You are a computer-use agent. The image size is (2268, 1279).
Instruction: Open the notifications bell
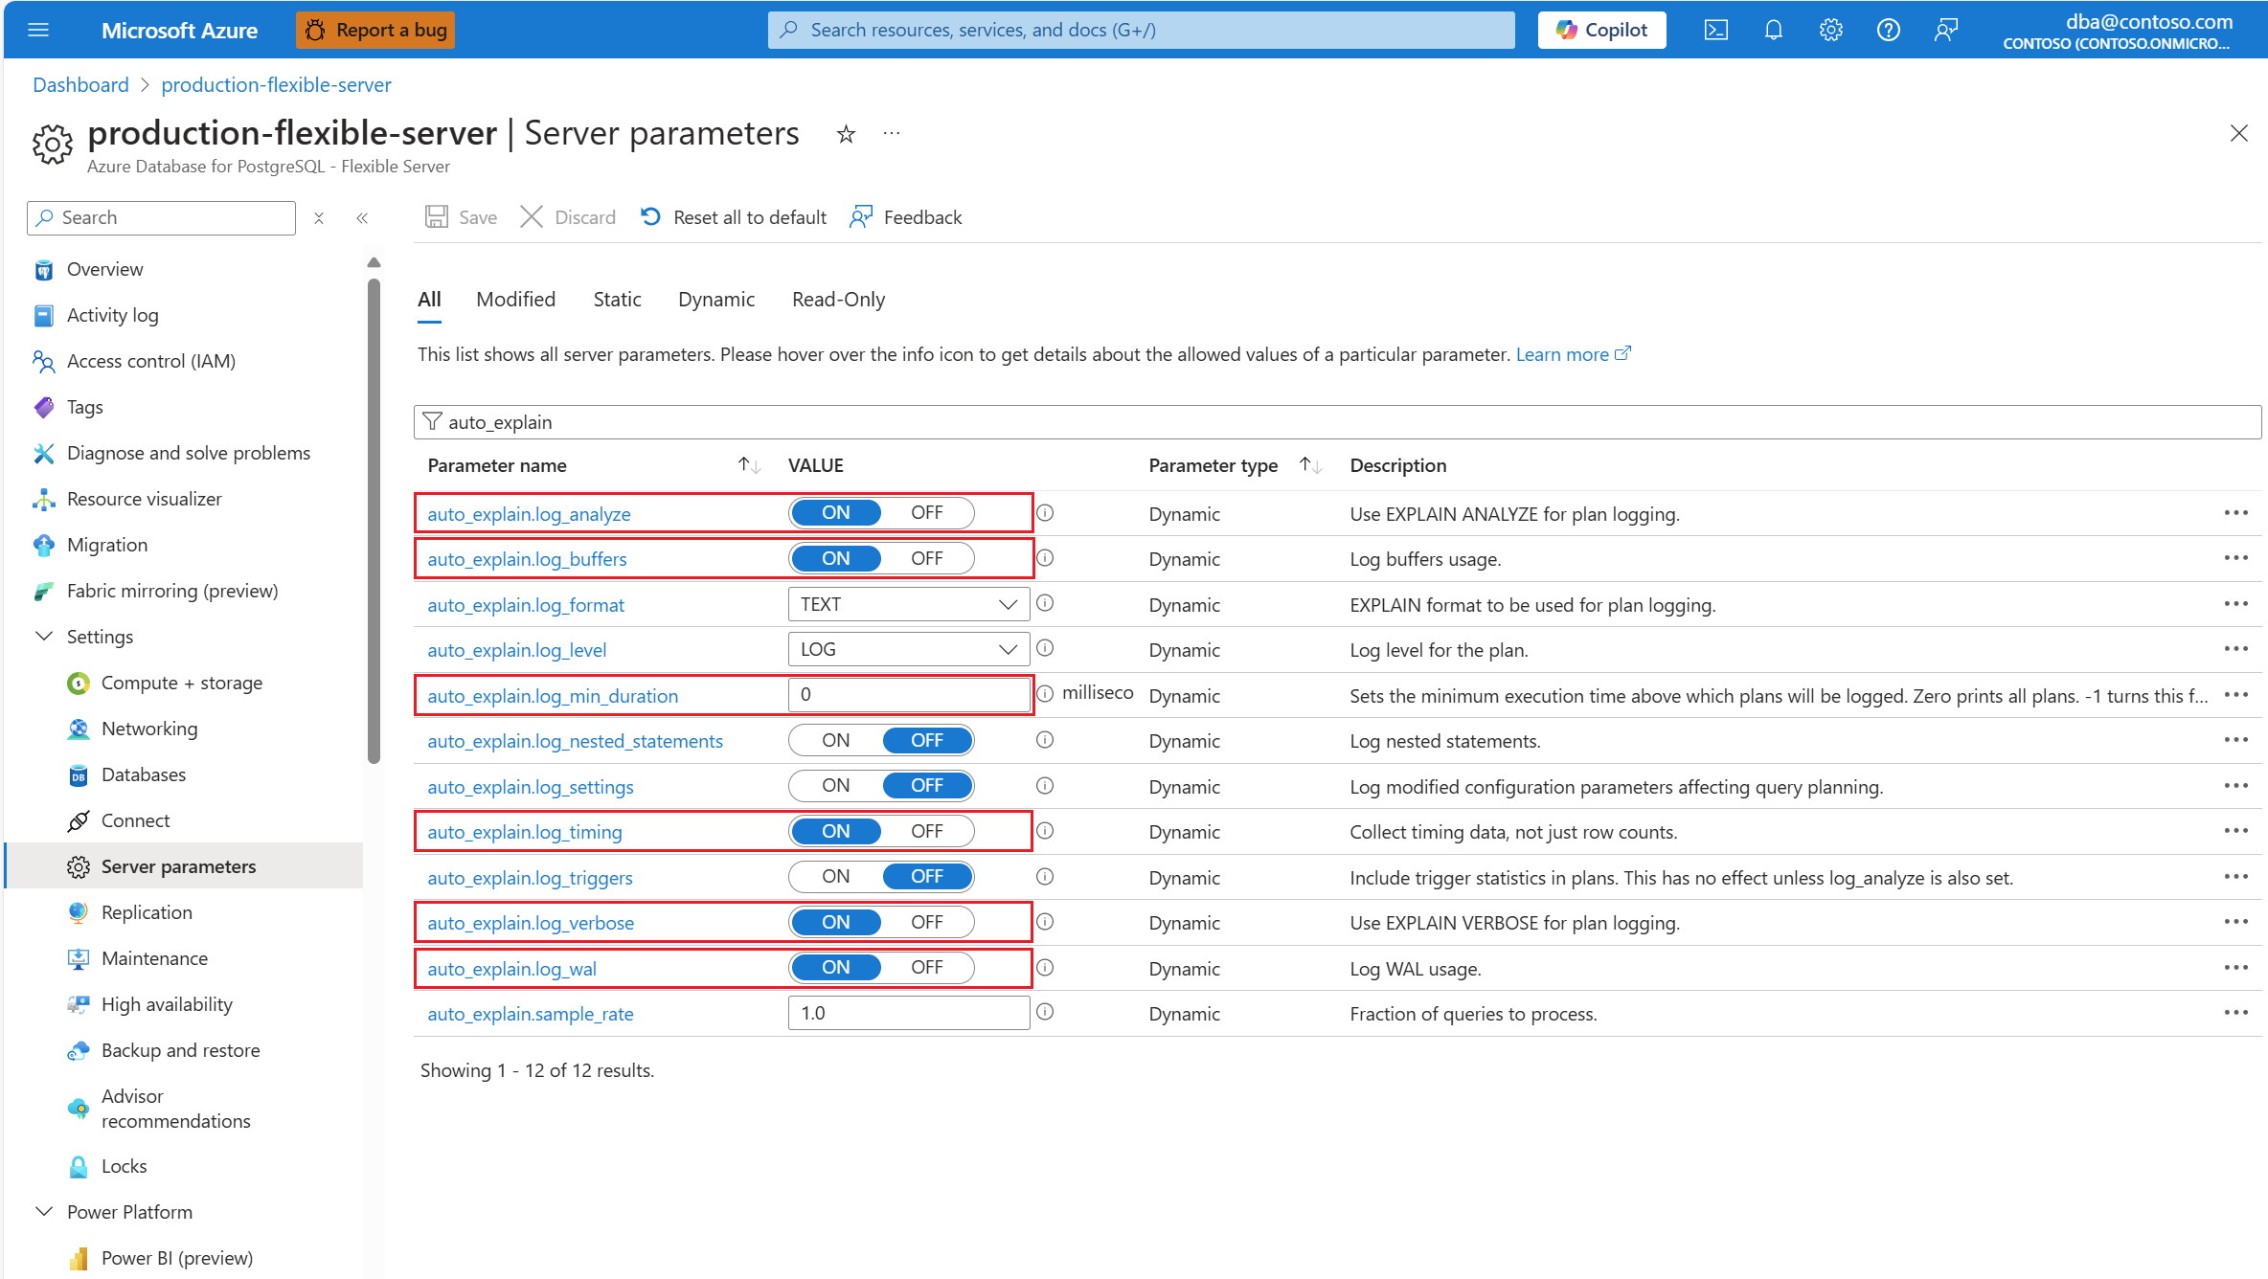pos(1773,30)
